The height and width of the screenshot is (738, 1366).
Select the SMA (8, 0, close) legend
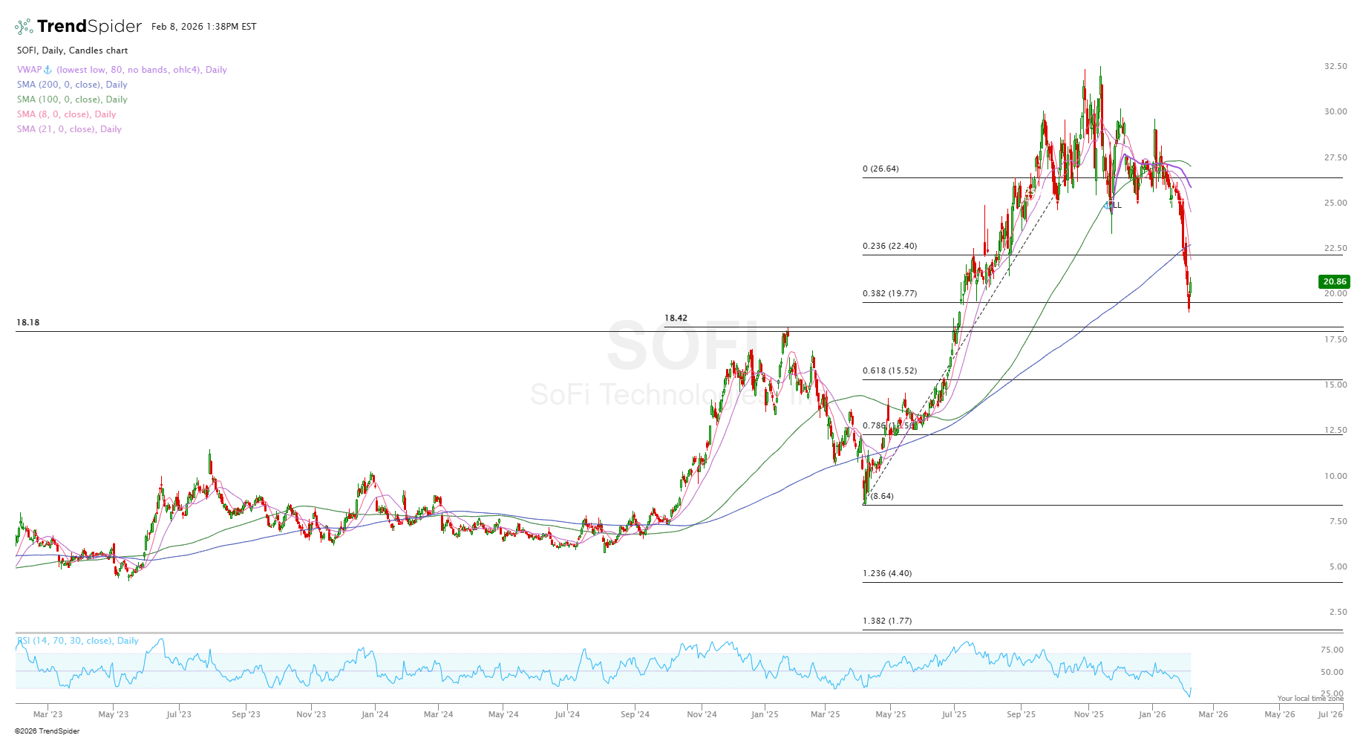[x=67, y=114]
